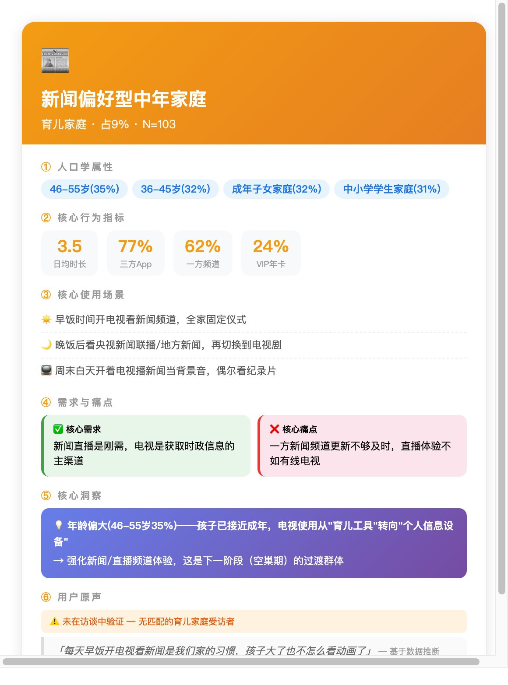The image size is (508, 685).
Task: Click the red X next to 核心痛点
Action: point(275,429)
